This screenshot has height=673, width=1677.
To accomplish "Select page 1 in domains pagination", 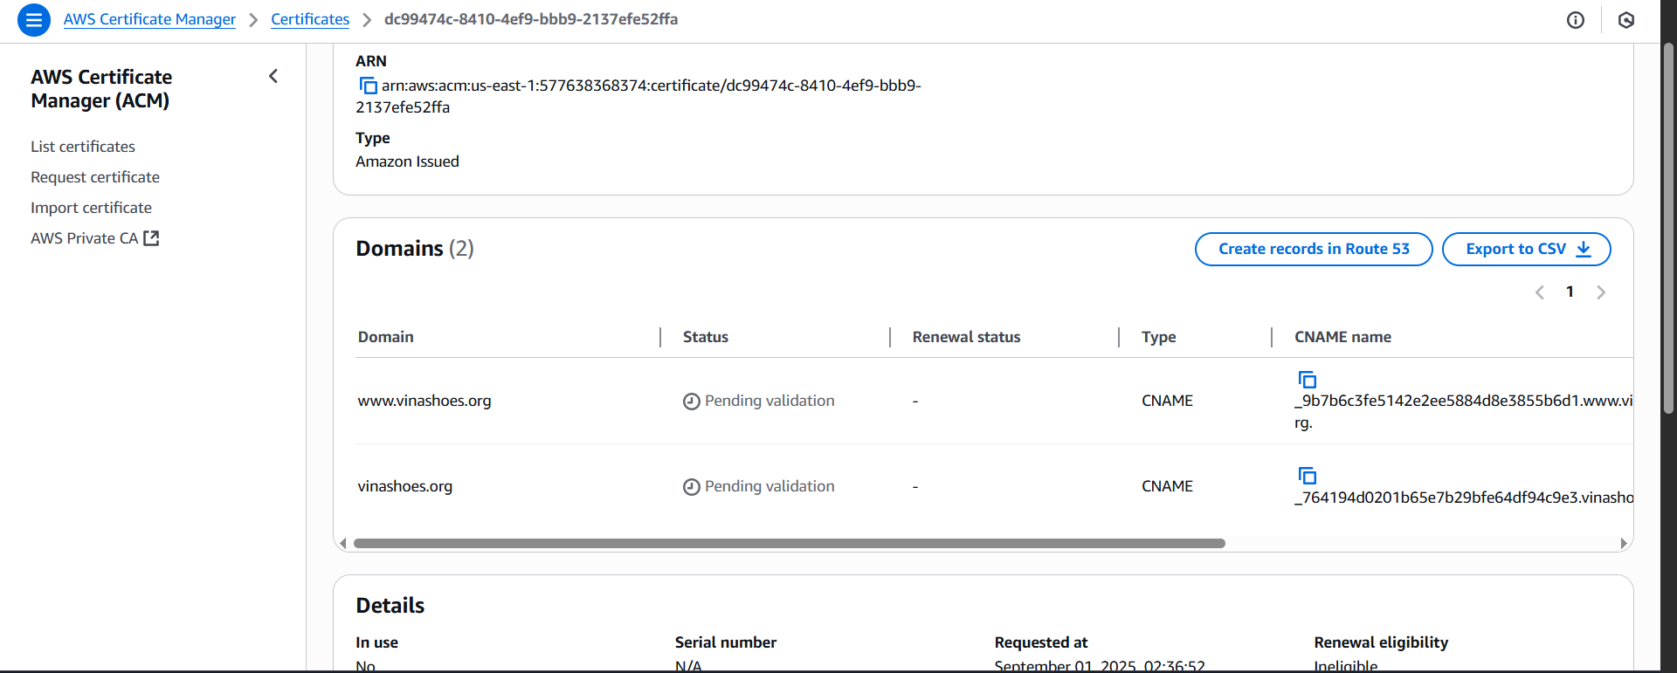I will [x=1570, y=292].
